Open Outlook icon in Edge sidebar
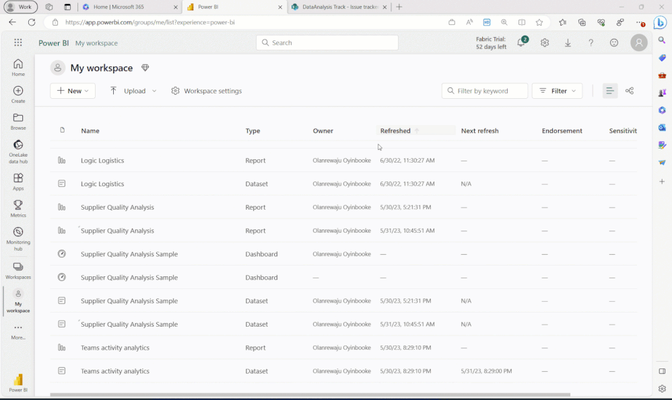Image resolution: width=672 pixels, height=400 pixels. point(662,128)
